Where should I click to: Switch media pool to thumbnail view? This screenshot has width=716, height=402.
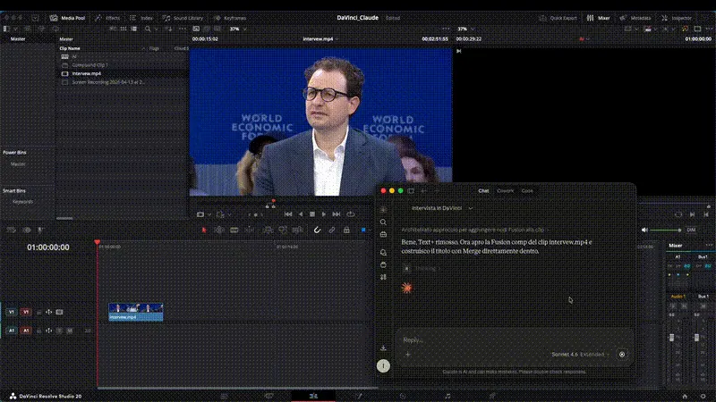[124, 29]
